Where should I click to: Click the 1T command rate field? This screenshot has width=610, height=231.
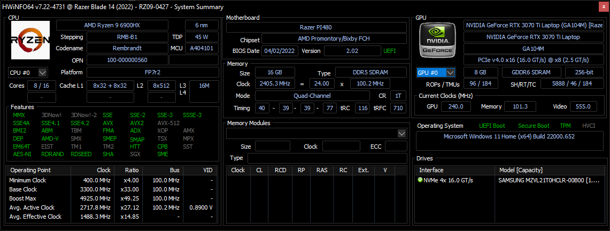(x=398, y=96)
